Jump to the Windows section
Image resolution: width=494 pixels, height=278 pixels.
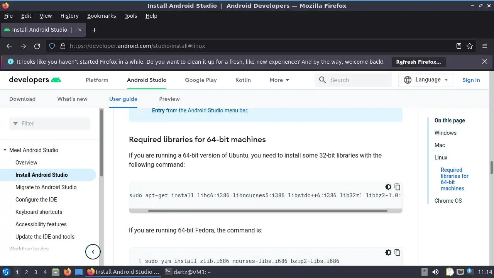click(x=445, y=133)
